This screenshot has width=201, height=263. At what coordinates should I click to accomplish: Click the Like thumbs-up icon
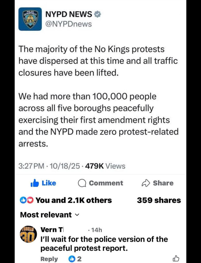click(35, 183)
